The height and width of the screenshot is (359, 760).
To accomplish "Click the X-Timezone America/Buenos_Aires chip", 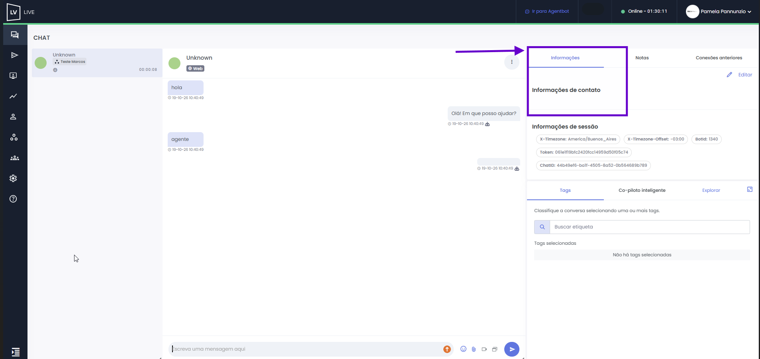I will (578, 139).
